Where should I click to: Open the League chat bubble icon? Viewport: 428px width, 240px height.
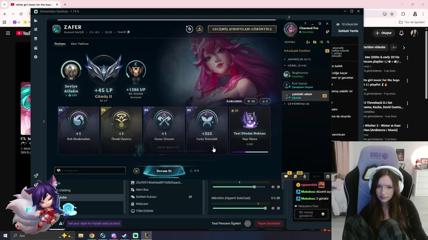[x=286, y=176]
